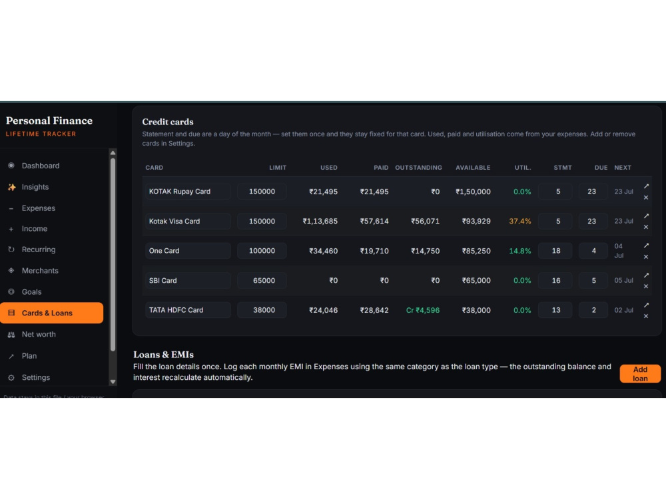Open Insights in the sidebar
The width and height of the screenshot is (666, 499).
click(x=52, y=187)
